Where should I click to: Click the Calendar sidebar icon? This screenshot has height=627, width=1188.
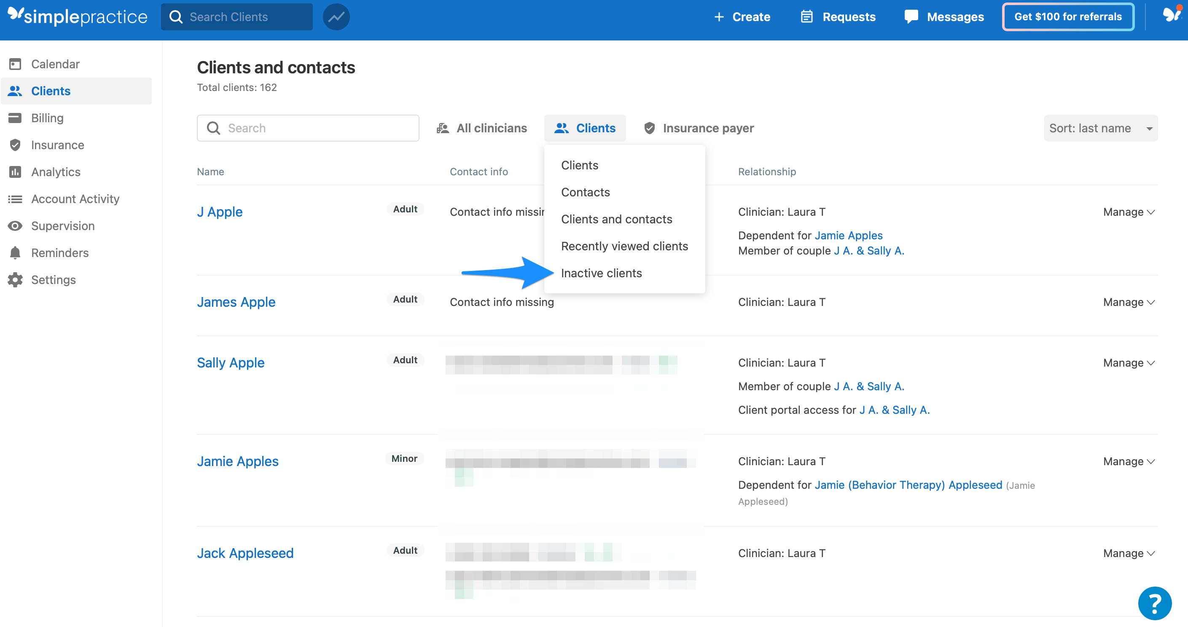coord(15,64)
